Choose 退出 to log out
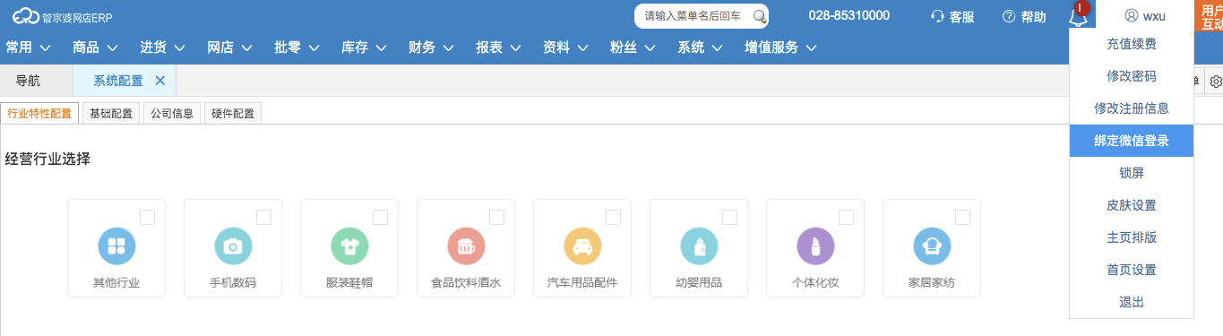This screenshot has width=1223, height=336. click(1132, 302)
